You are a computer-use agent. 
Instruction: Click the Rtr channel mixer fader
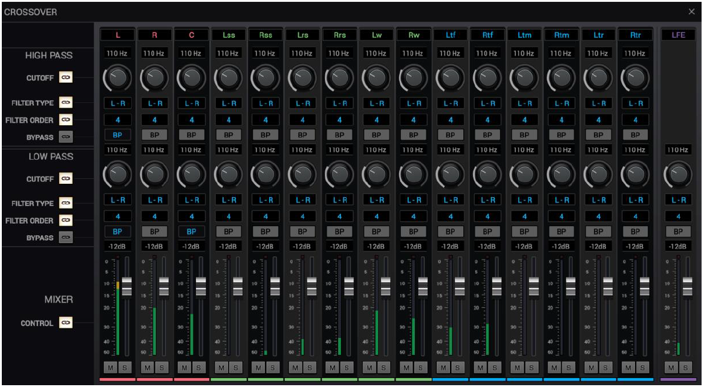coord(644,287)
